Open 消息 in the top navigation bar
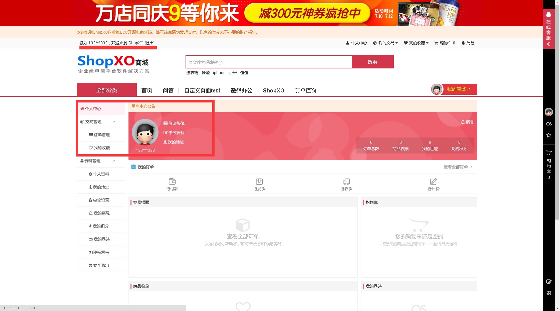Viewport: 560px width, 311px height. pos(468,43)
